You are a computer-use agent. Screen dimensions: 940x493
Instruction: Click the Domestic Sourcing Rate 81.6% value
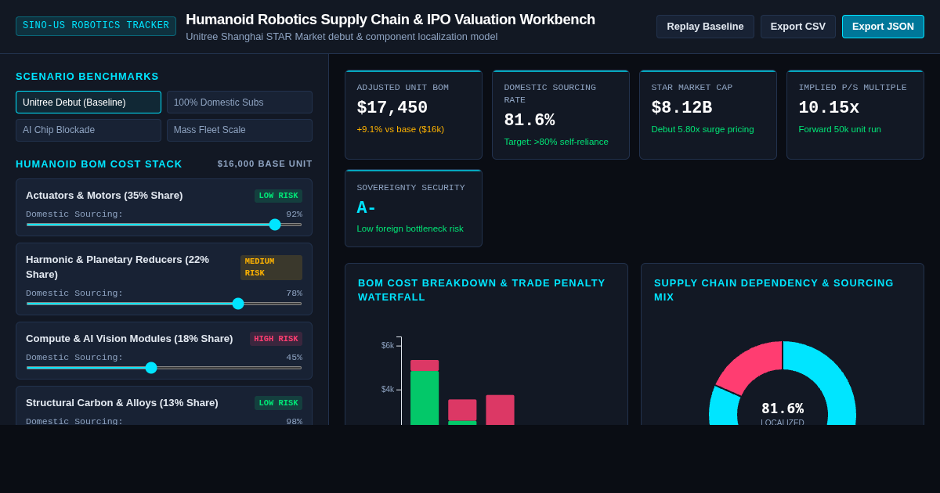(x=530, y=121)
